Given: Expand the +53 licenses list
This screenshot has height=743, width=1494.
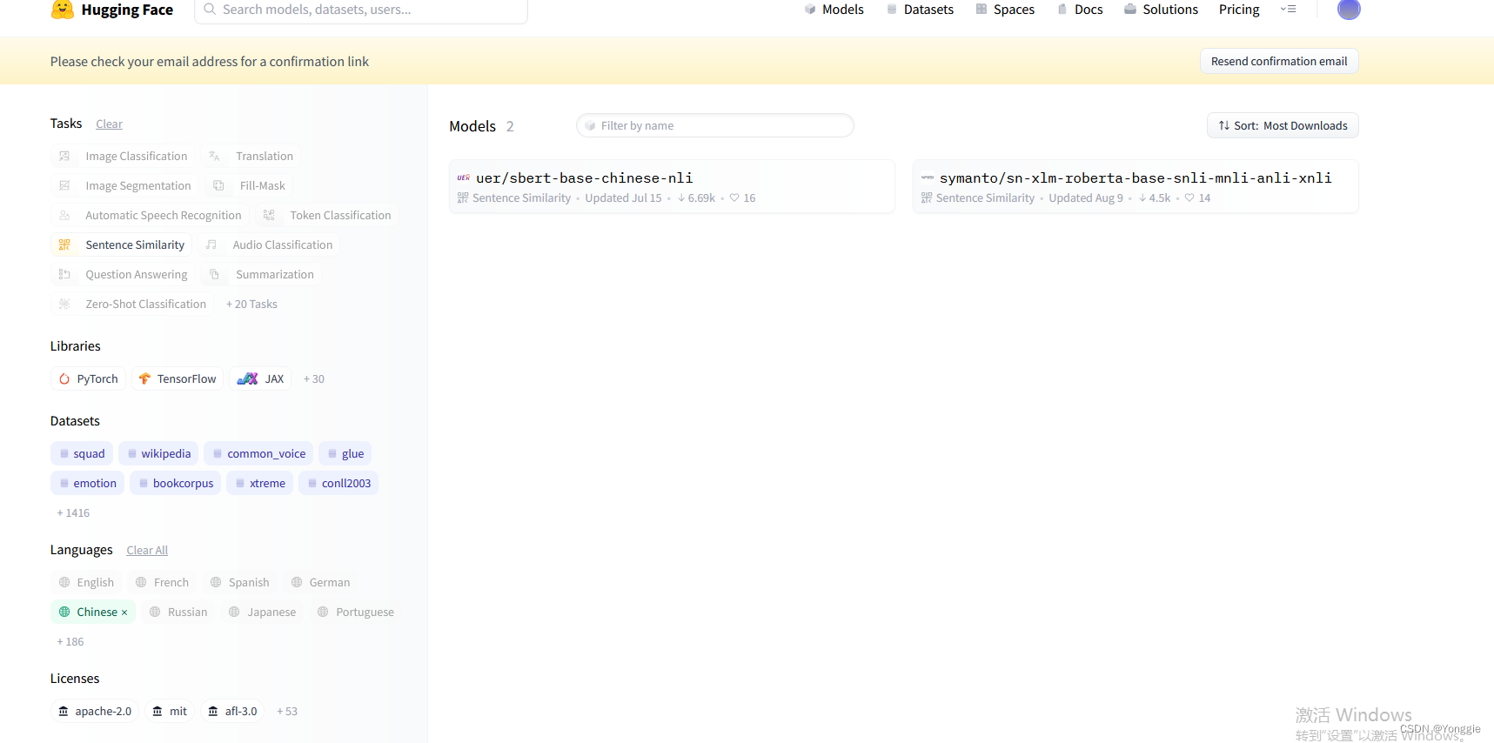Looking at the screenshot, I should (x=287, y=712).
